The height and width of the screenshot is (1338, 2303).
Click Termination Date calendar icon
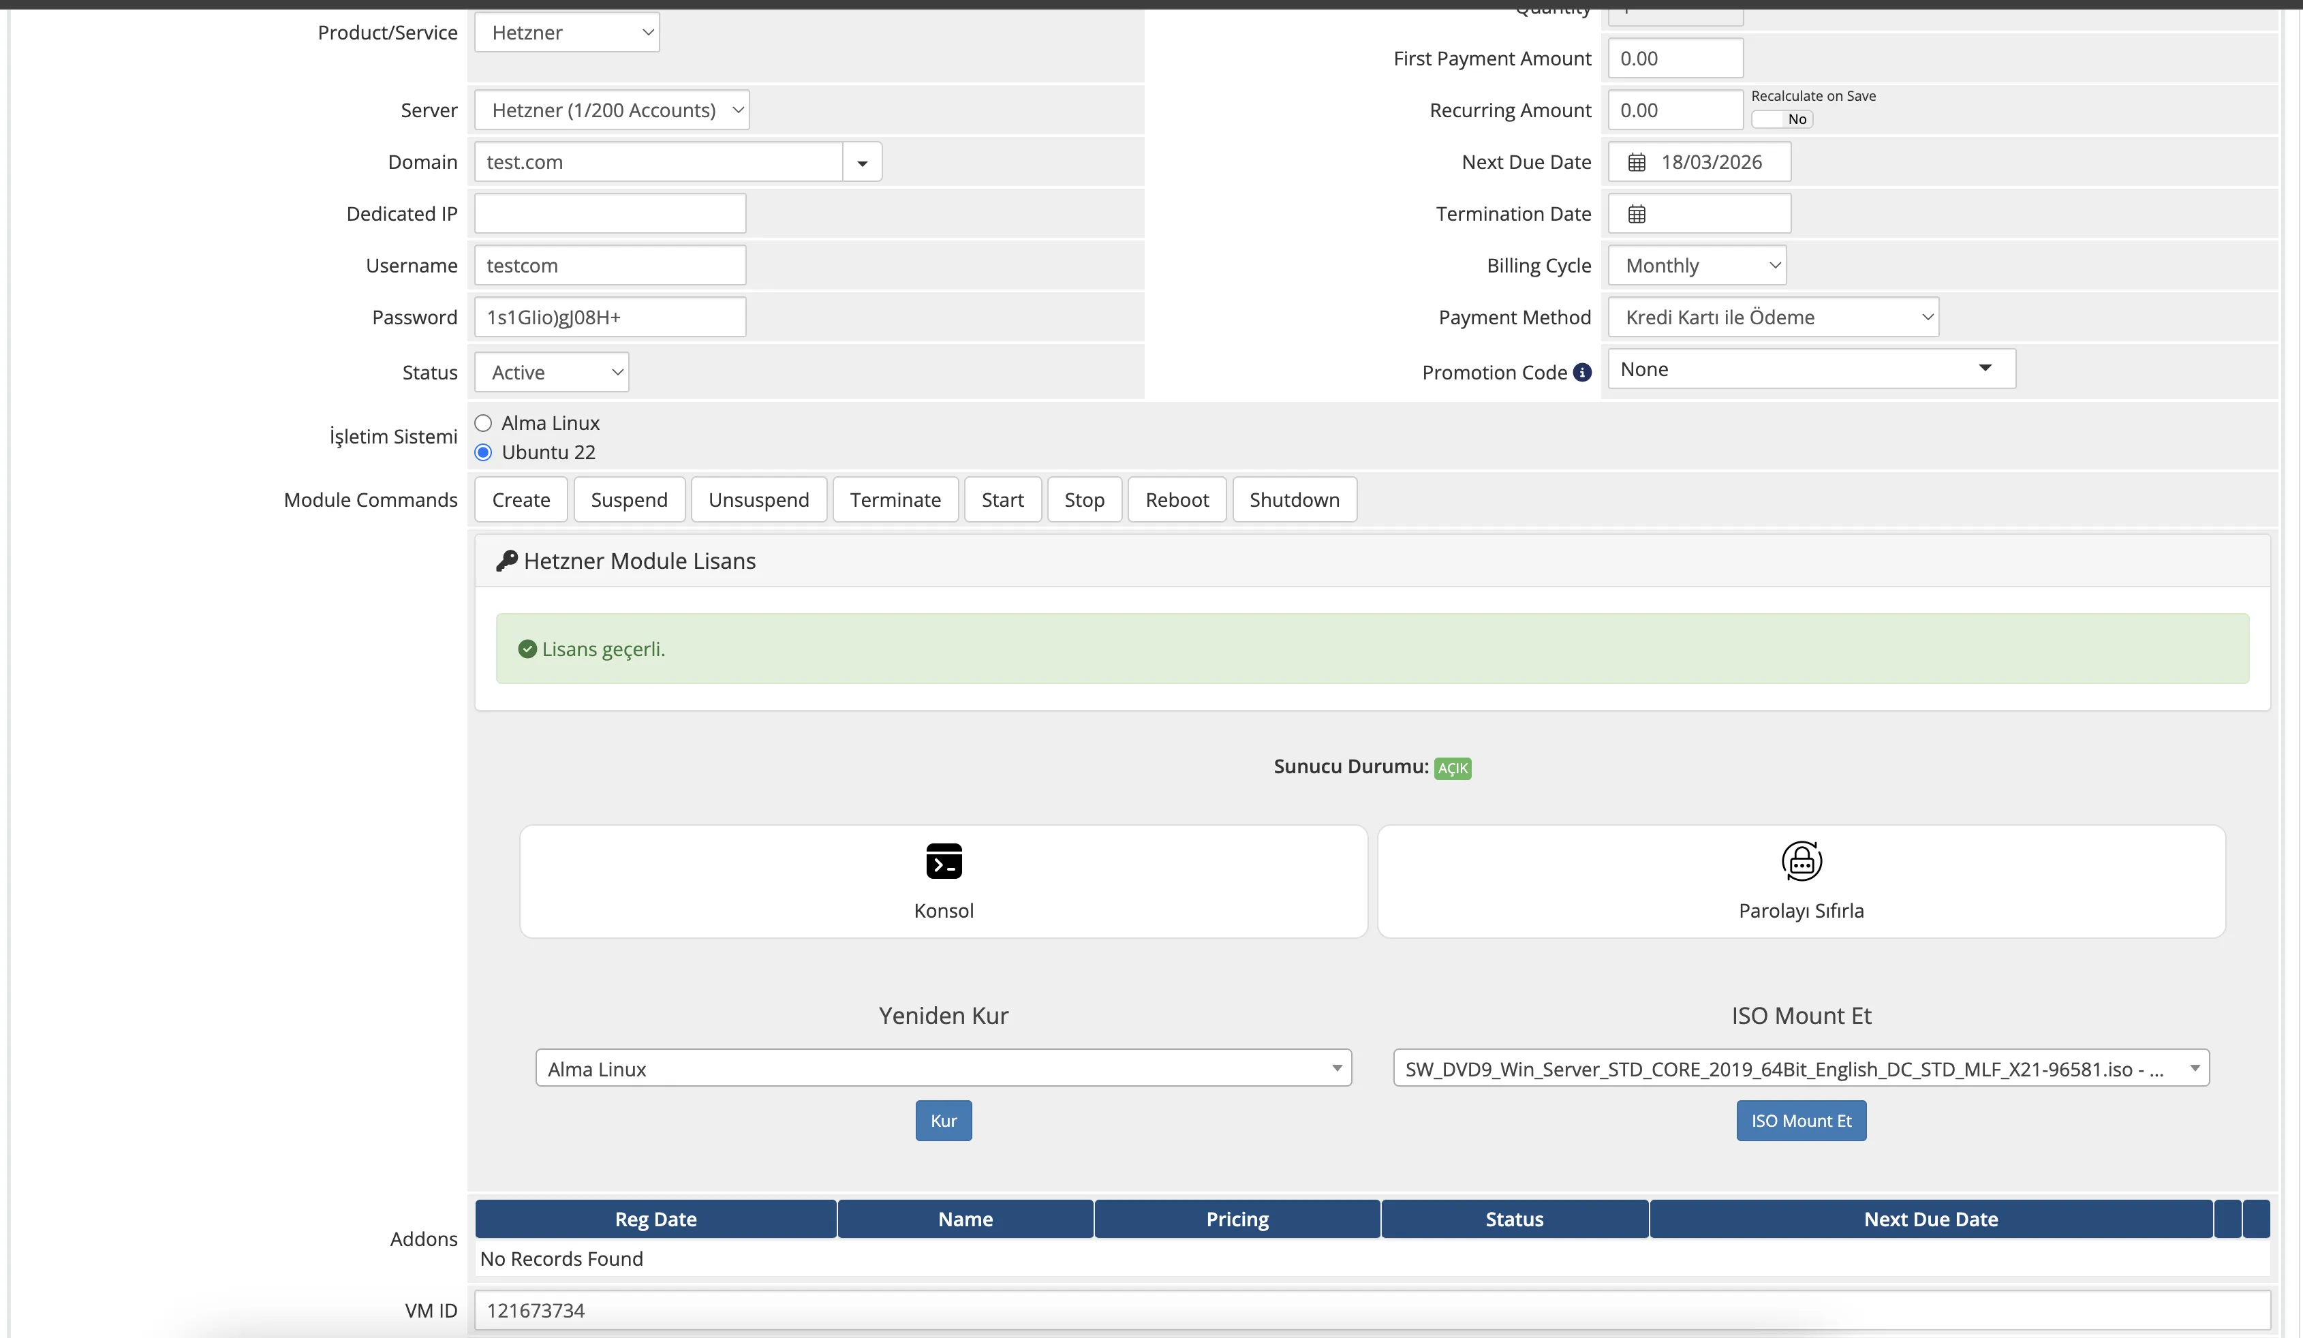pos(1637,214)
